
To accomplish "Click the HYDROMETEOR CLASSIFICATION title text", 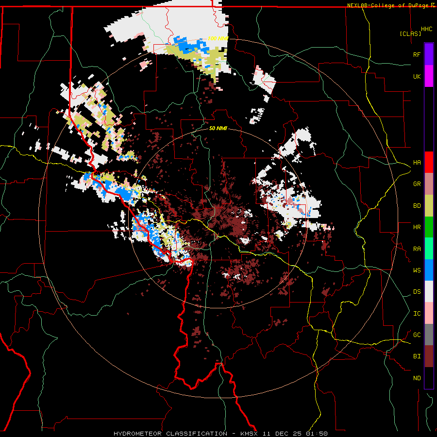I will 170,434.
